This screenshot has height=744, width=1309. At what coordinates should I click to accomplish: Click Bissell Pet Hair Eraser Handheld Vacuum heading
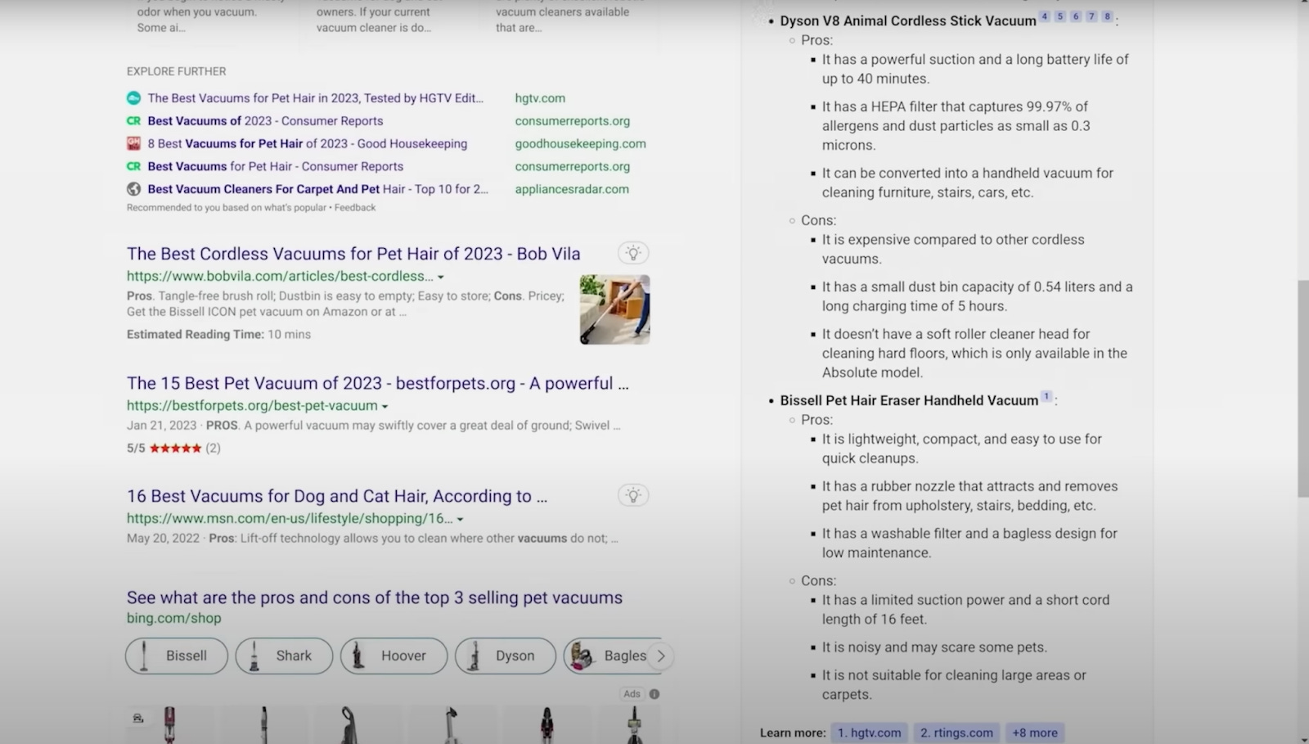(909, 400)
